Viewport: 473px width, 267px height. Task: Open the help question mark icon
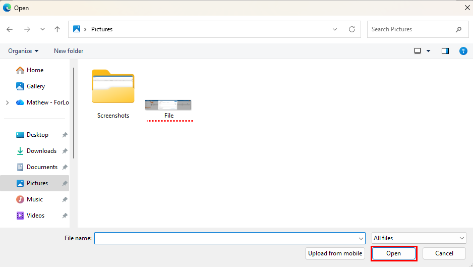click(463, 51)
